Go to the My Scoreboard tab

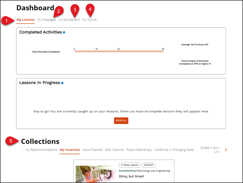(69, 20)
